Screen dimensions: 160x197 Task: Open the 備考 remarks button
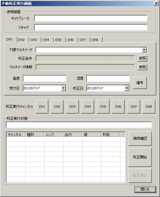140,83
